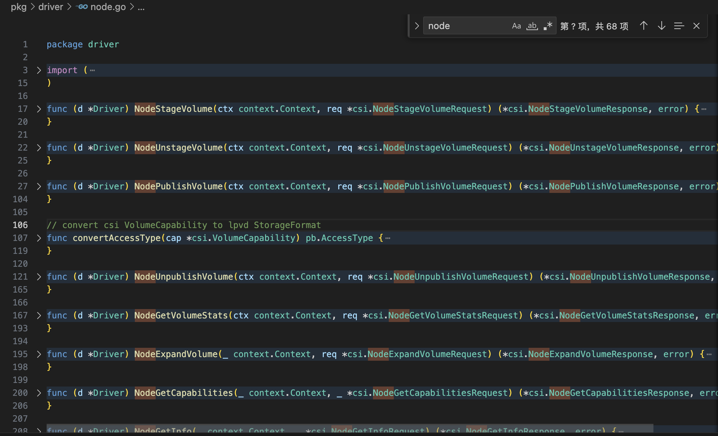Click the match count text '共 68 项'
This screenshot has width=718, height=436.
[x=612, y=26]
